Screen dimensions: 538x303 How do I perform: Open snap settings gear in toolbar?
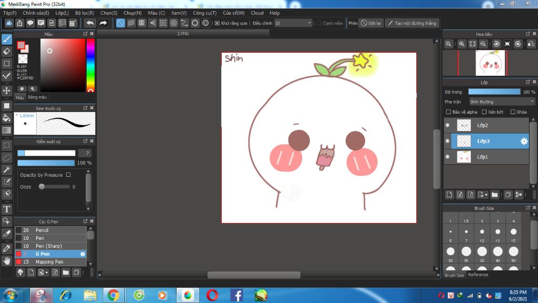tap(205, 23)
